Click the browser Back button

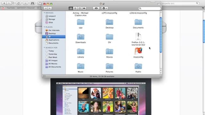[x=4, y=3]
